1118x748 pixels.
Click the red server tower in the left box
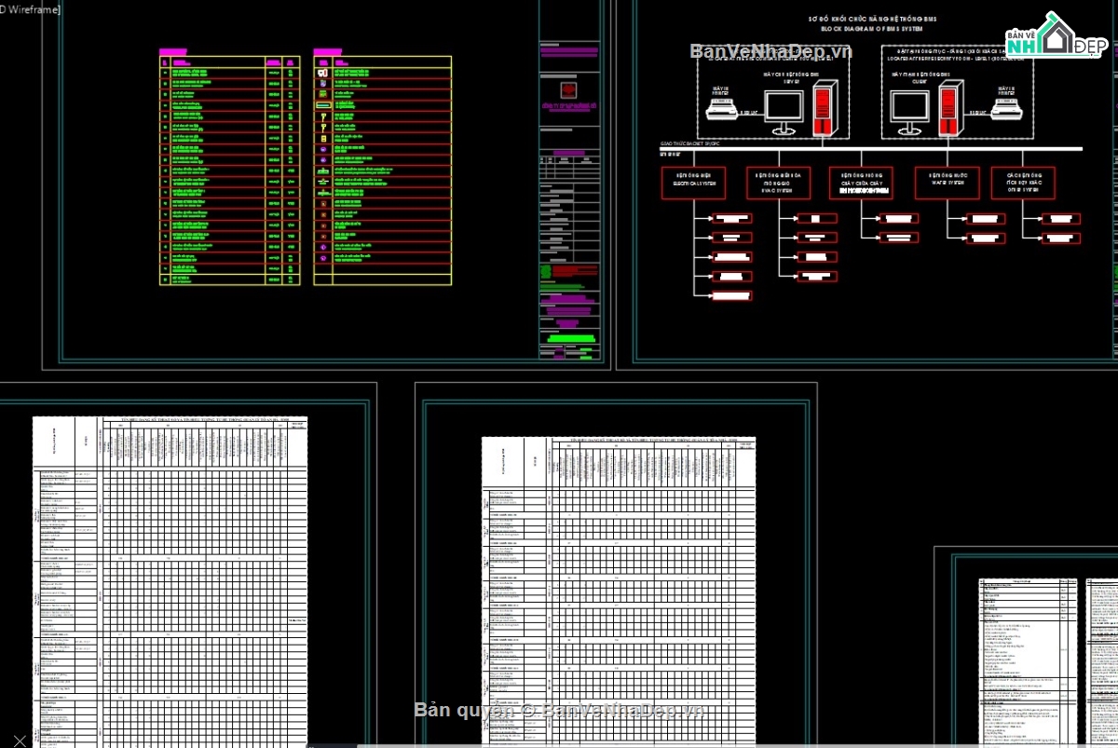tap(823, 109)
